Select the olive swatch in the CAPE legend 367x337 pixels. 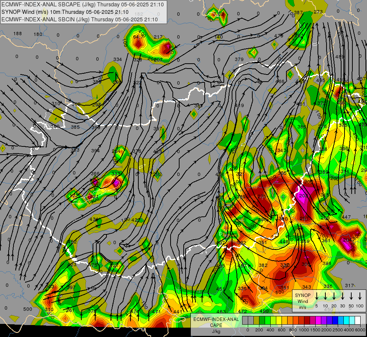point(256,321)
